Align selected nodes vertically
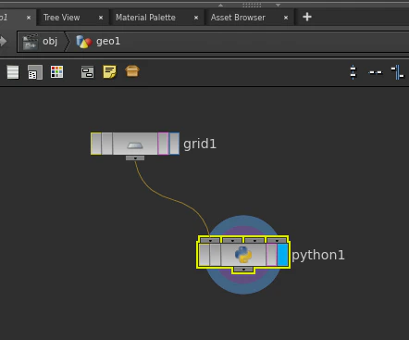409x340 pixels. point(353,72)
